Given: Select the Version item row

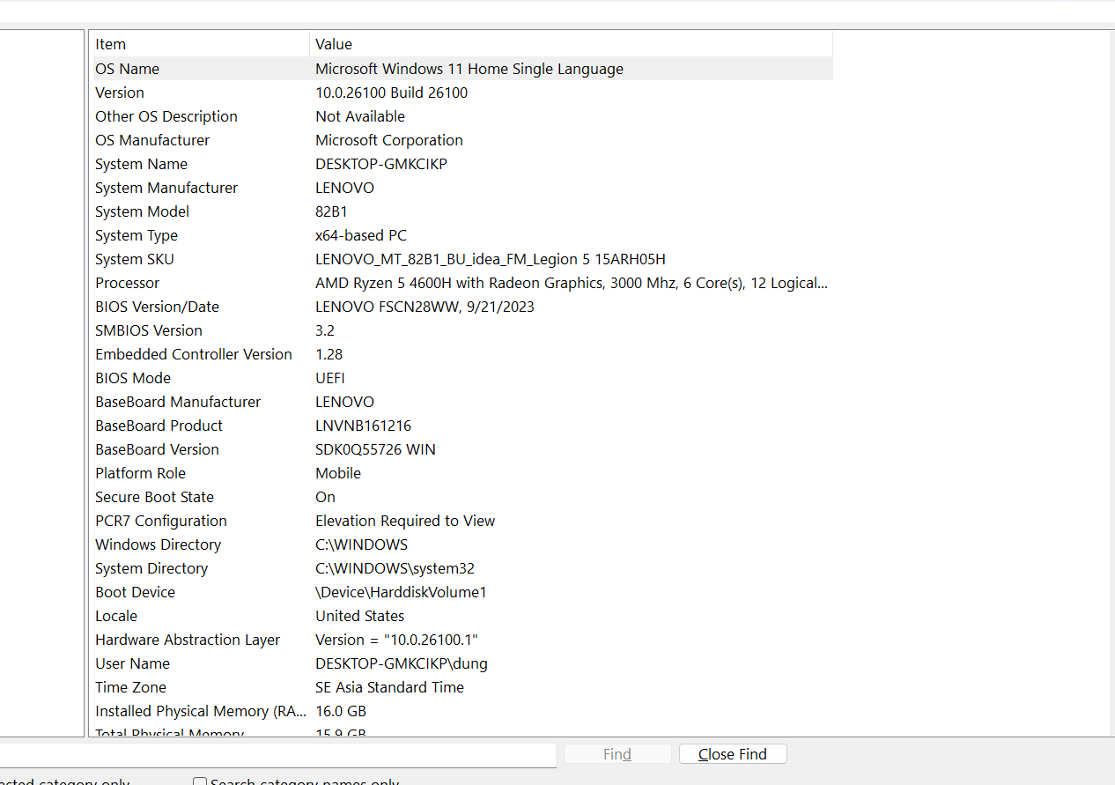Looking at the screenshot, I should [462, 93].
